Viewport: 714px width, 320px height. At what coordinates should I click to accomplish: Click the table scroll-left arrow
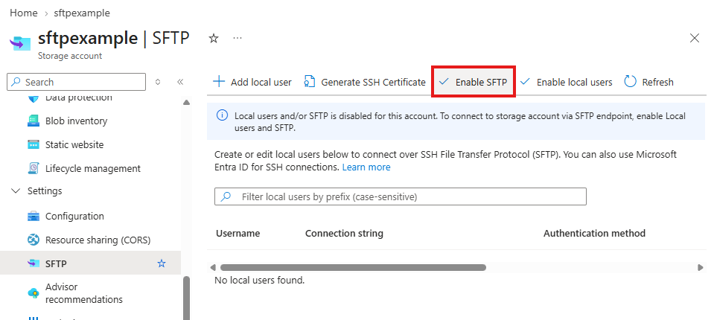[212, 268]
